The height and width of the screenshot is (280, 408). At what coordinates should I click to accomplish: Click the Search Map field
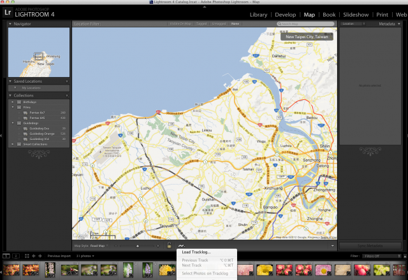305,24
